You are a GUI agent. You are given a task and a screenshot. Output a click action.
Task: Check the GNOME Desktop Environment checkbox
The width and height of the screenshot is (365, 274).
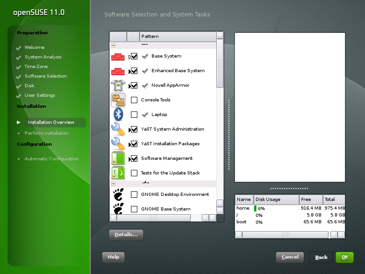pos(134,195)
